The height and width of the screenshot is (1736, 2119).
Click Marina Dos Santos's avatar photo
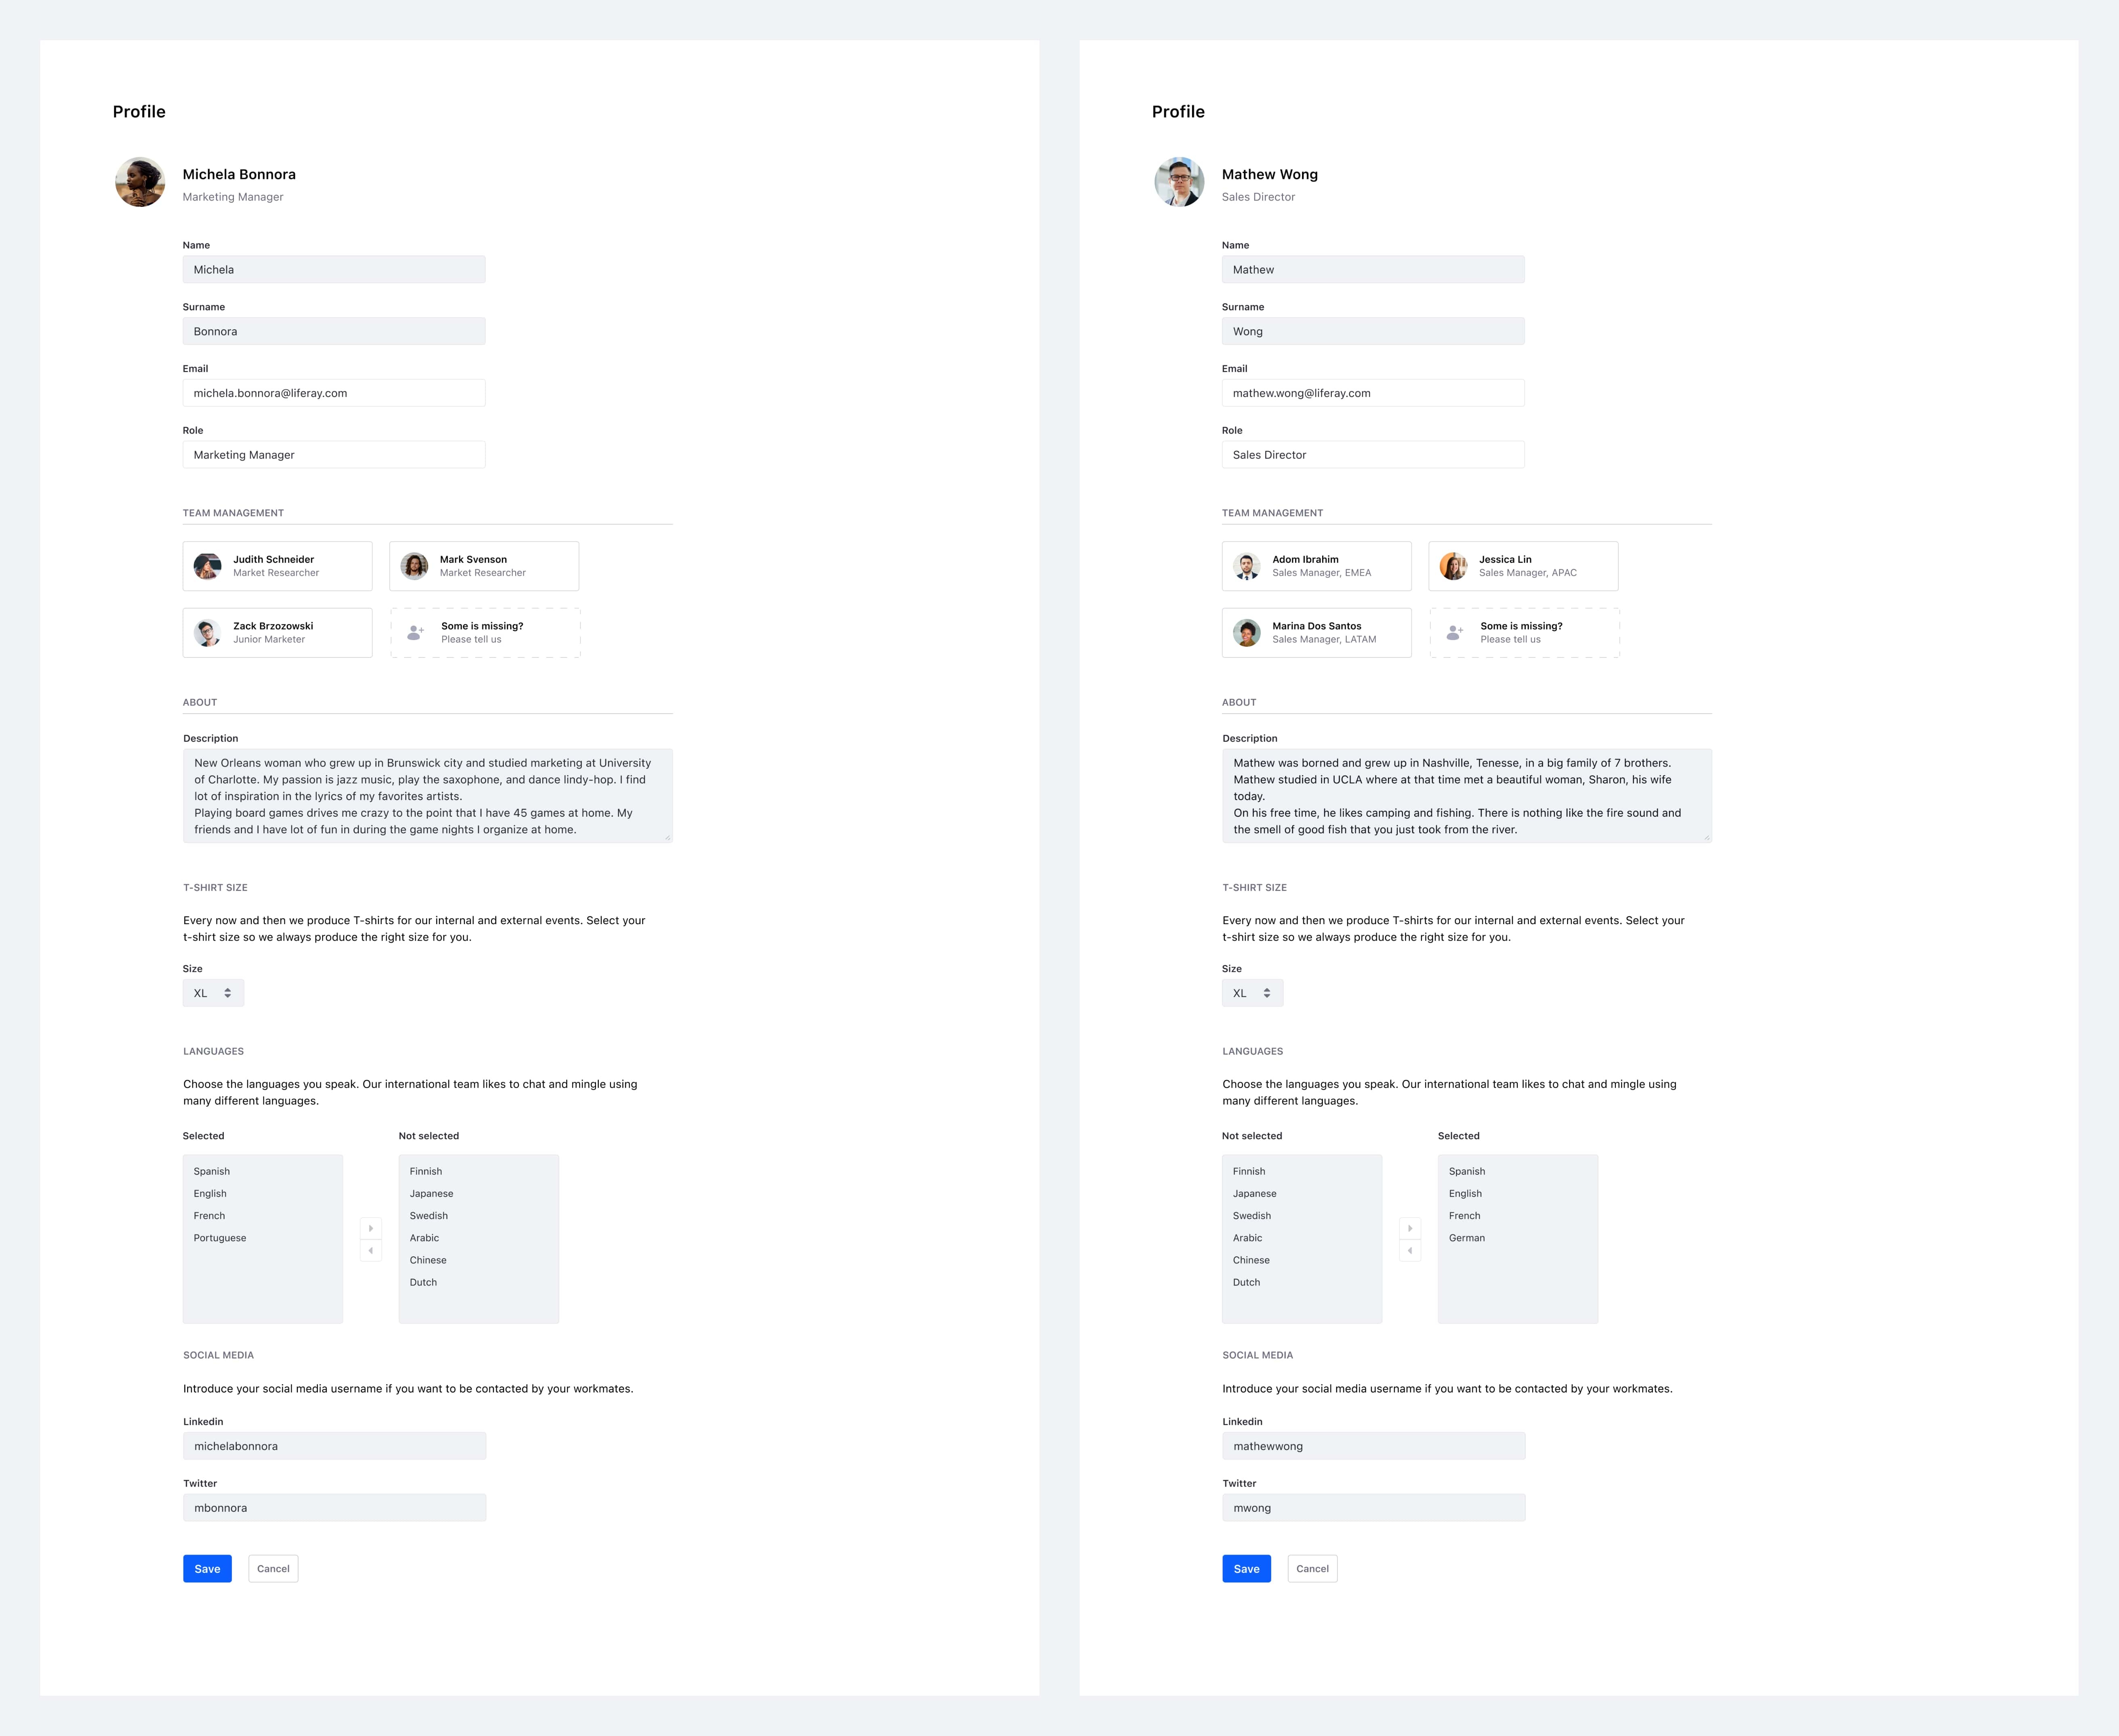pos(1246,633)
